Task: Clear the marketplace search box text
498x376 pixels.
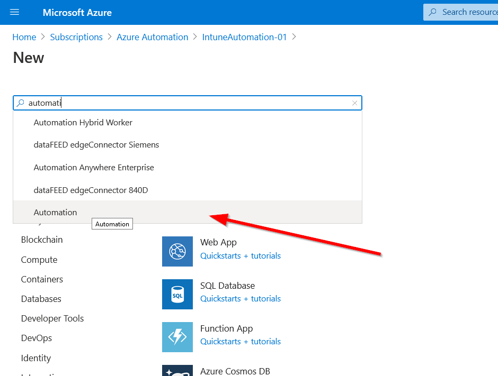Action: (x=355, y=103)
